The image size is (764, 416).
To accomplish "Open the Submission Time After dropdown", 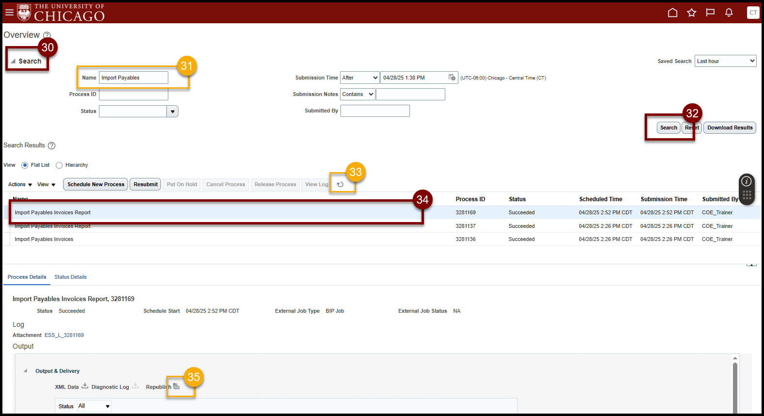I will 359,78.
